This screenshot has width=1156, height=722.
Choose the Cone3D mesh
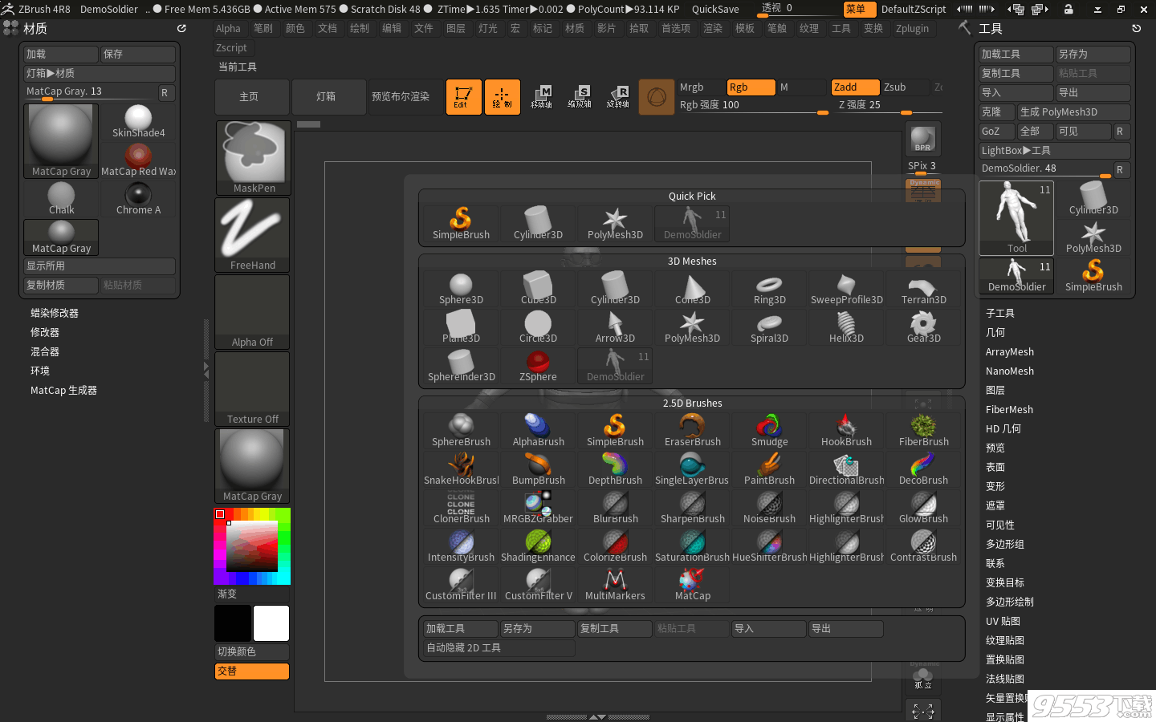(692, 289)
